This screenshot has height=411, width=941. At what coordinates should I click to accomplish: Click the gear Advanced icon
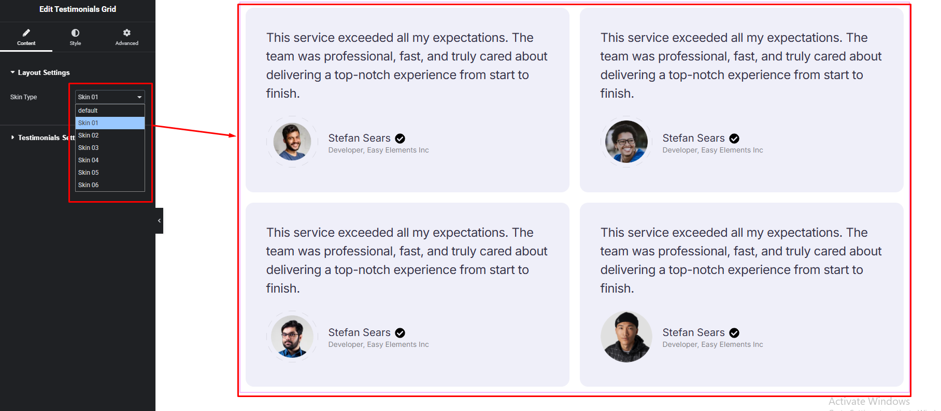point(127,33)
